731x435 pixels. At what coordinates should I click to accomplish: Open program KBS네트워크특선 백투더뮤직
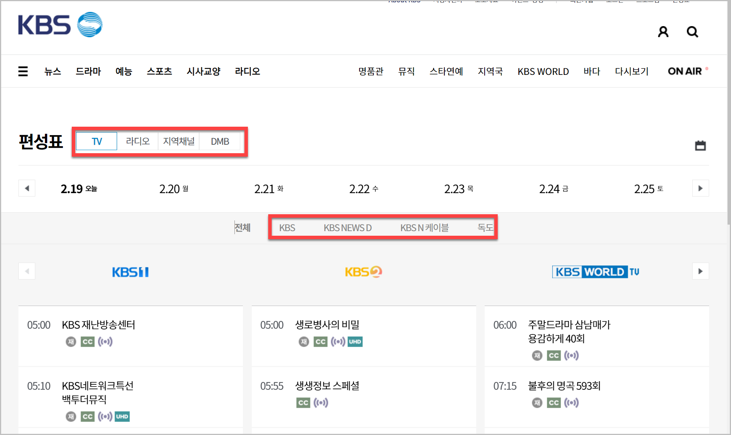pyautogui.click(x=98, y=392)
